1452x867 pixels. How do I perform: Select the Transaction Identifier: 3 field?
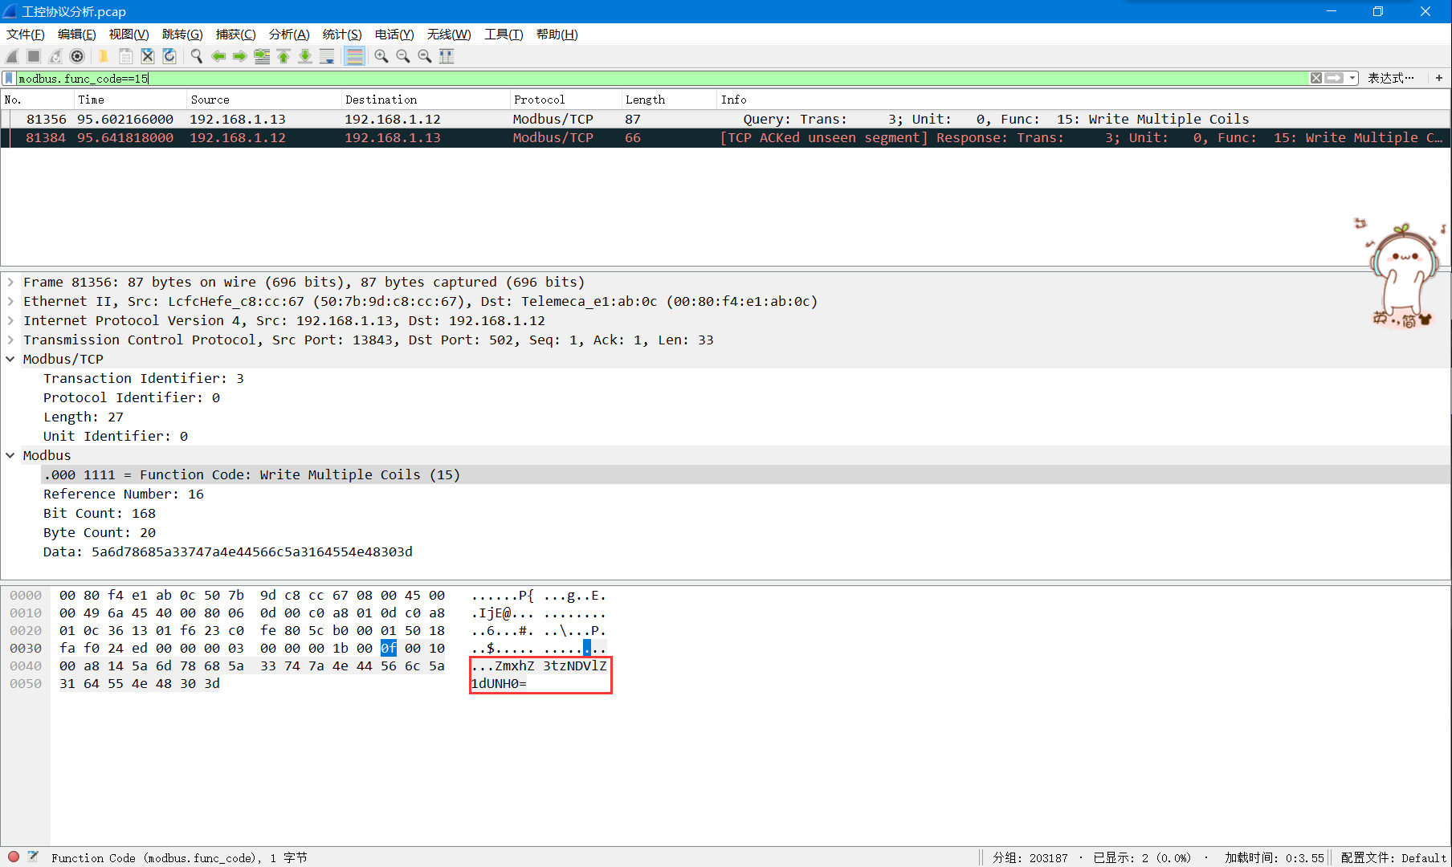click(144, 379)
